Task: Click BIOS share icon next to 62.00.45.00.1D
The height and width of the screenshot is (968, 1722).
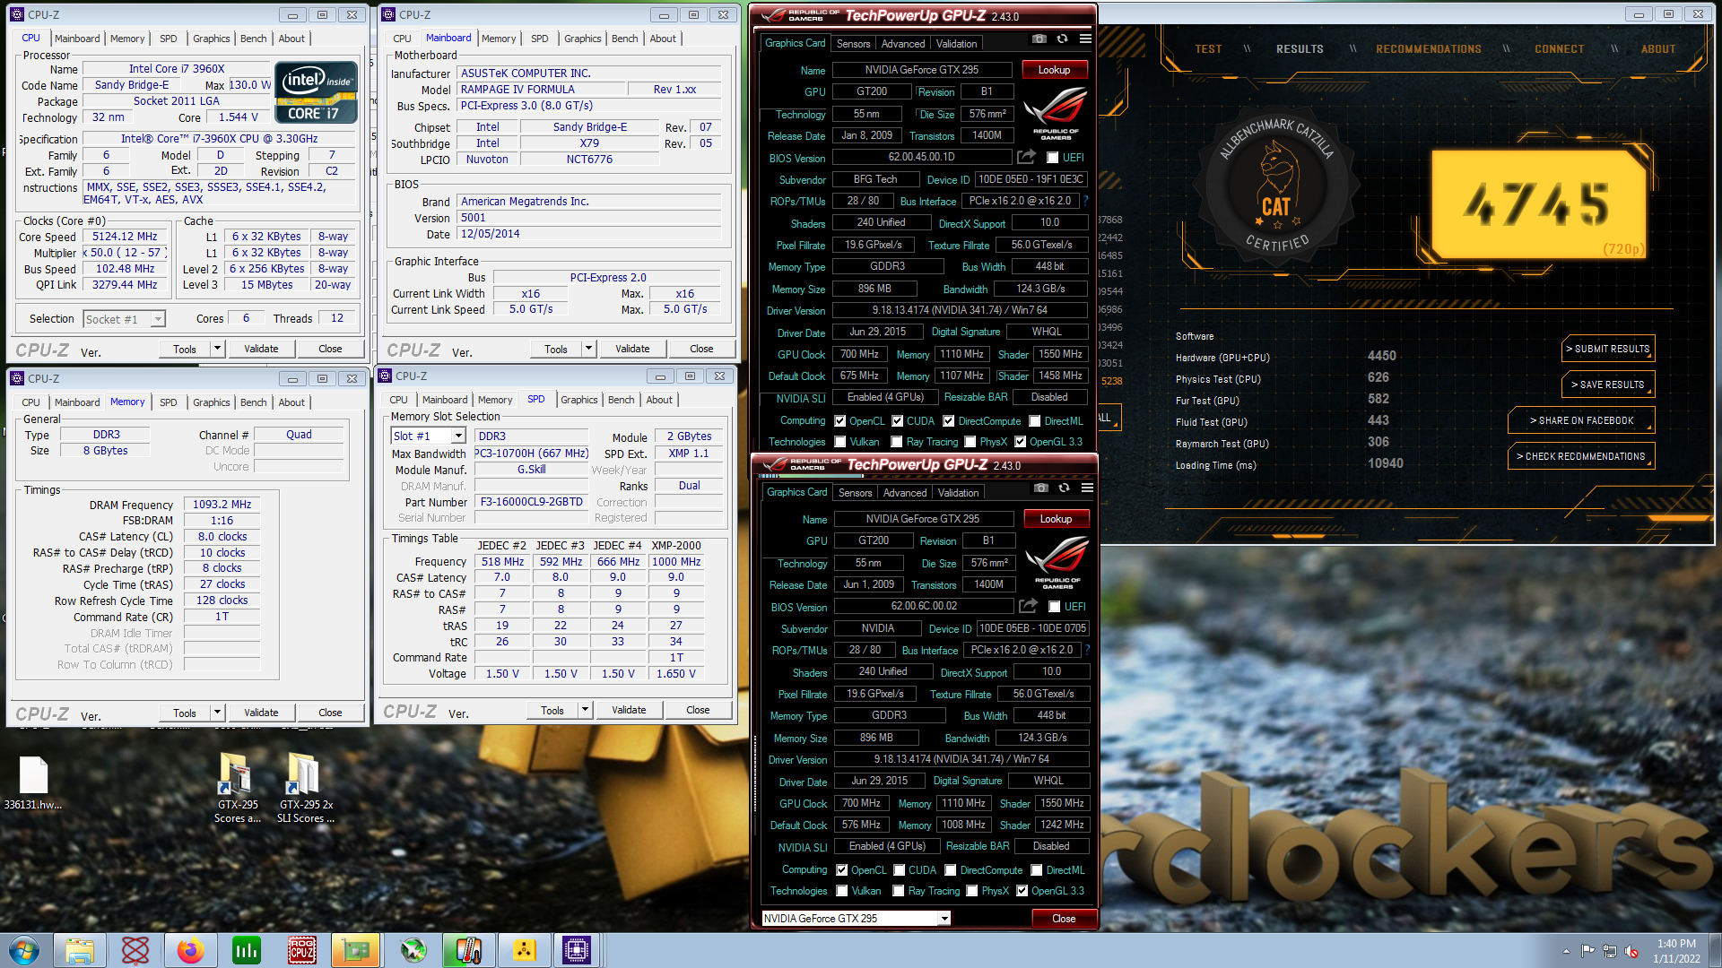Action: 1026,157
